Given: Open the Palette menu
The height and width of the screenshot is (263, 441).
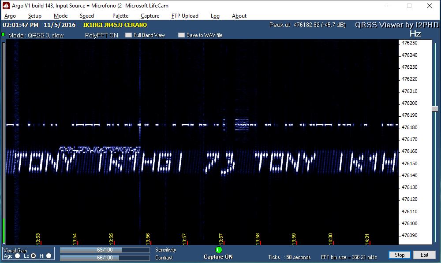Looking at the screenshot, I should (120, 16).
